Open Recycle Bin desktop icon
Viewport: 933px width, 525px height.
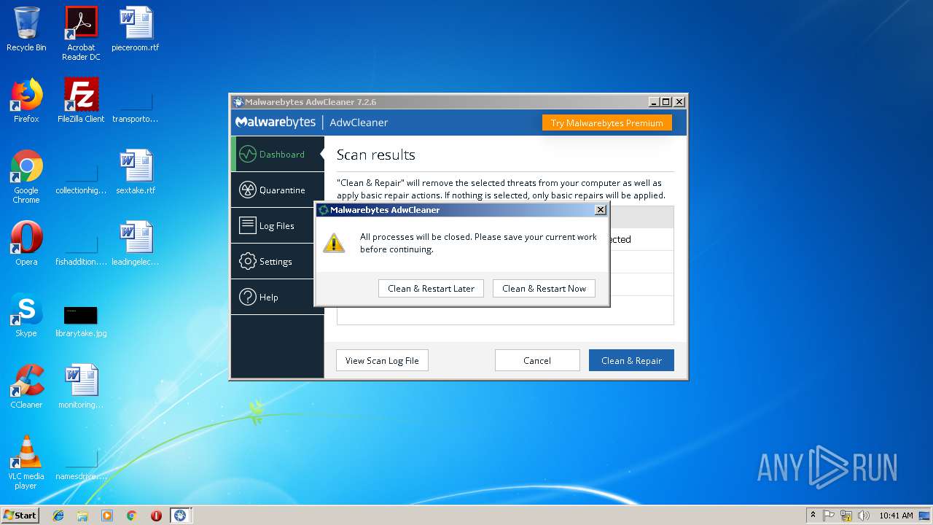click(26, 29)
